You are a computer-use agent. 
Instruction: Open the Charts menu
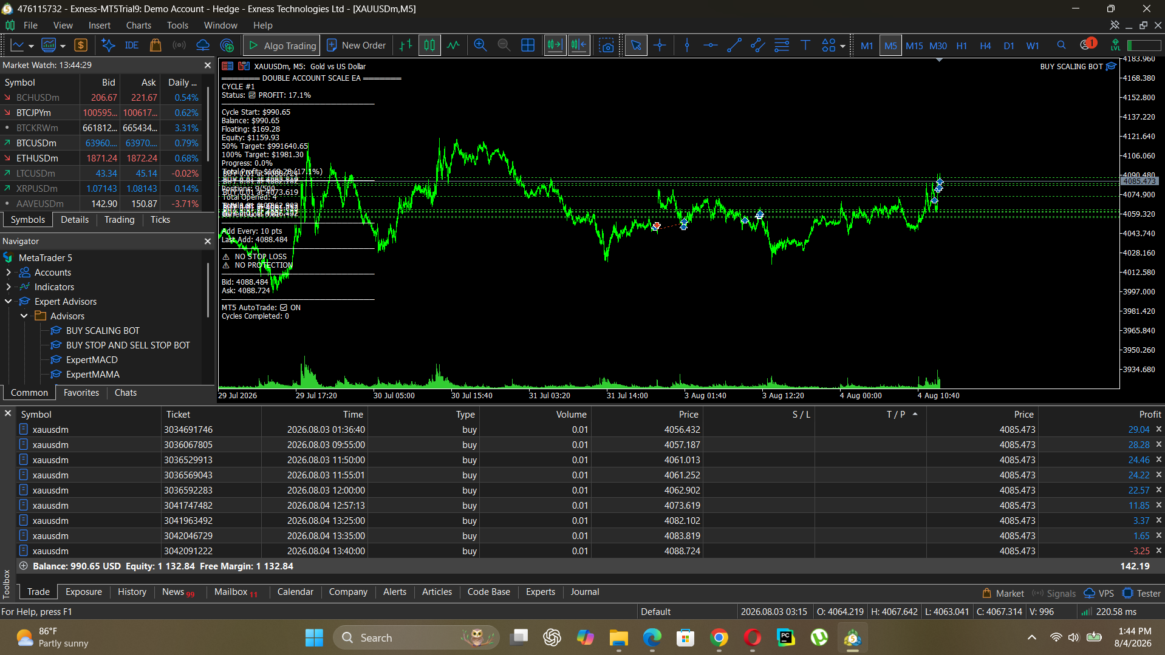(138, 25)
